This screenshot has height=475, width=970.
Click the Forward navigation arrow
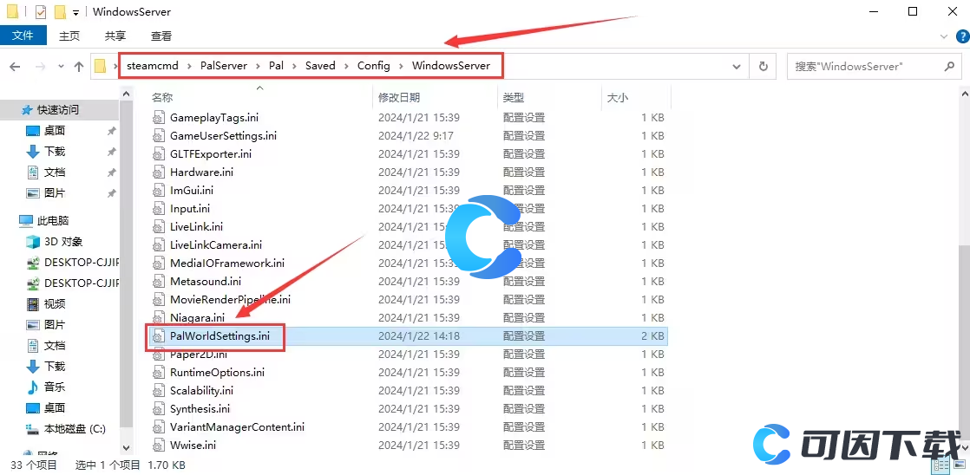(x=40, y=67)
